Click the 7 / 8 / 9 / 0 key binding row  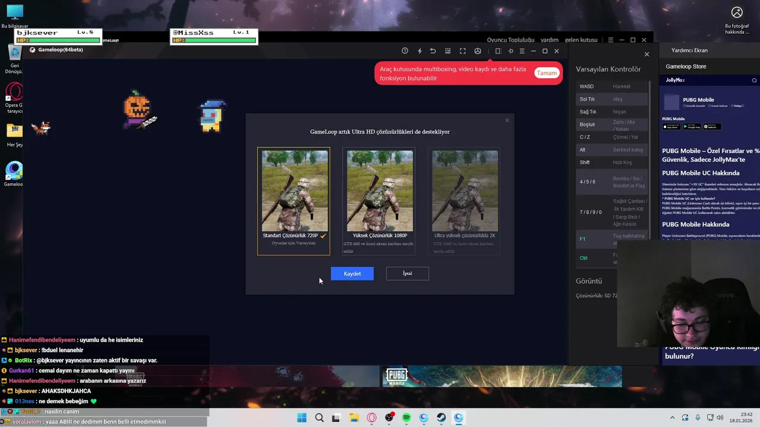coord(612,212)
